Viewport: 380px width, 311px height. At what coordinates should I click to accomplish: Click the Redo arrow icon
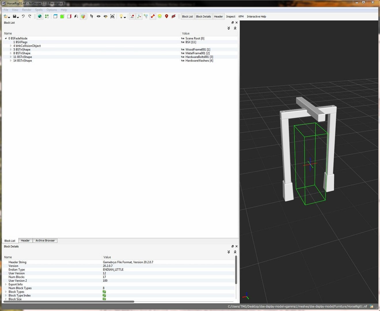pos(30,16)
